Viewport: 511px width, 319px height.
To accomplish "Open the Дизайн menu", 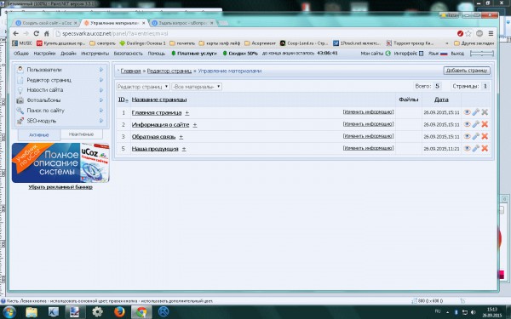I will click(68, 53).
